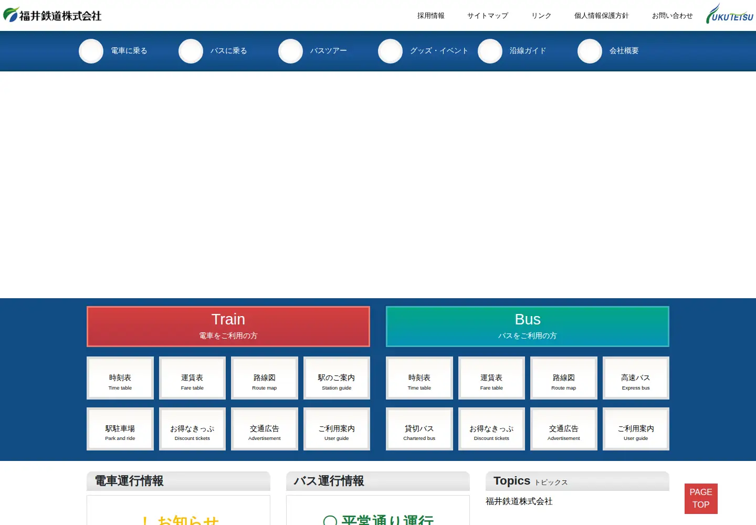The image size is (756, 525).
Task: Open Train 交通広告 Advertisement tile
Action: 265,429
